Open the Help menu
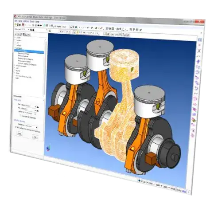This screenshot has width=214, height=208. (38, 22)
